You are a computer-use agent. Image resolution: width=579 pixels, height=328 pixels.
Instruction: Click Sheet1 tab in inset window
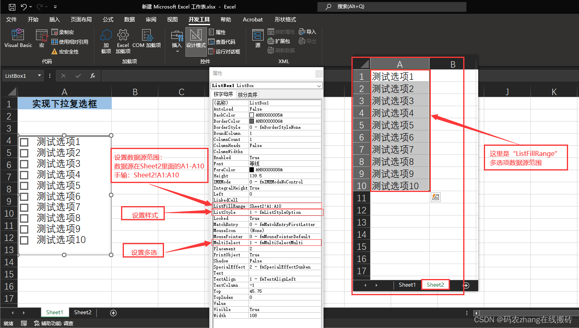(x=407, y=285)
